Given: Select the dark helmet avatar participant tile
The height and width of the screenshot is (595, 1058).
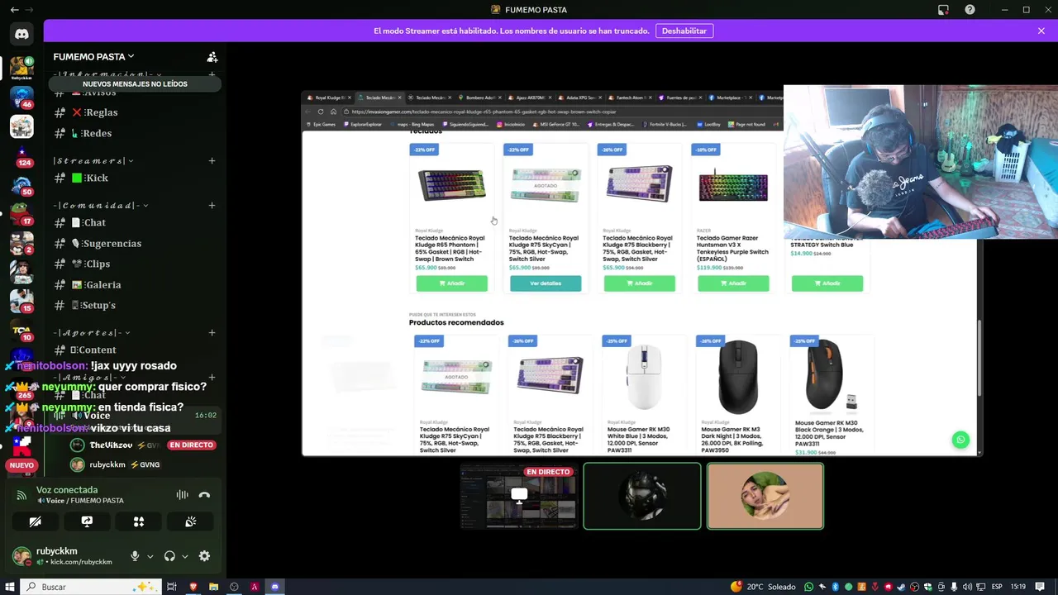Looking at the screenshot, I should coord(642,496).
